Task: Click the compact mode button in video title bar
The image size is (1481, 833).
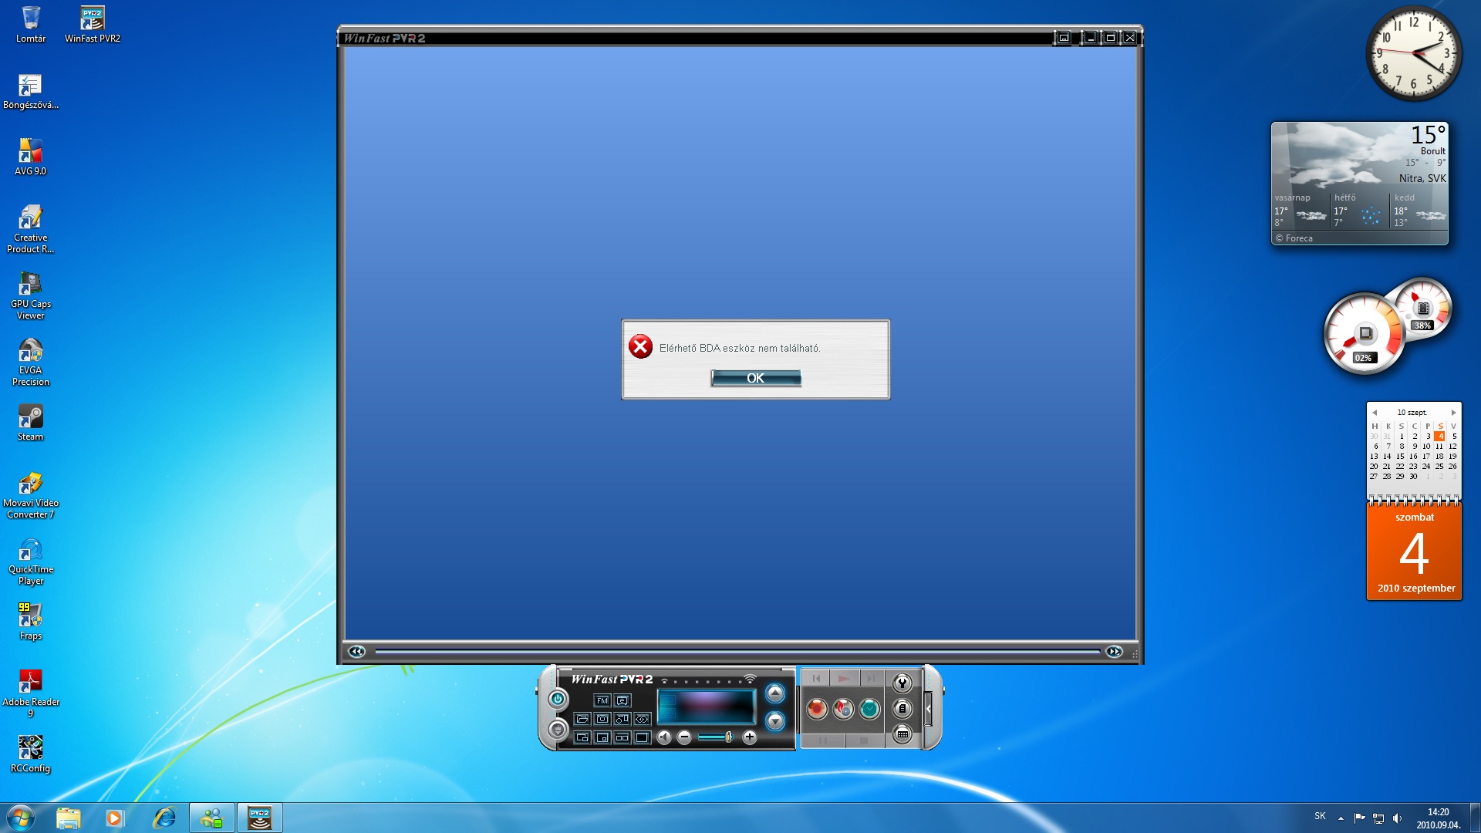Action: [x=1063, y=37]
